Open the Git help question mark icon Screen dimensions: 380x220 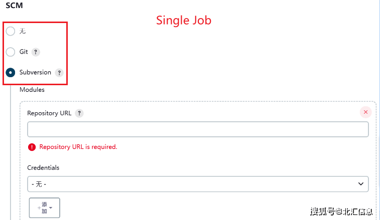(36, 52)
